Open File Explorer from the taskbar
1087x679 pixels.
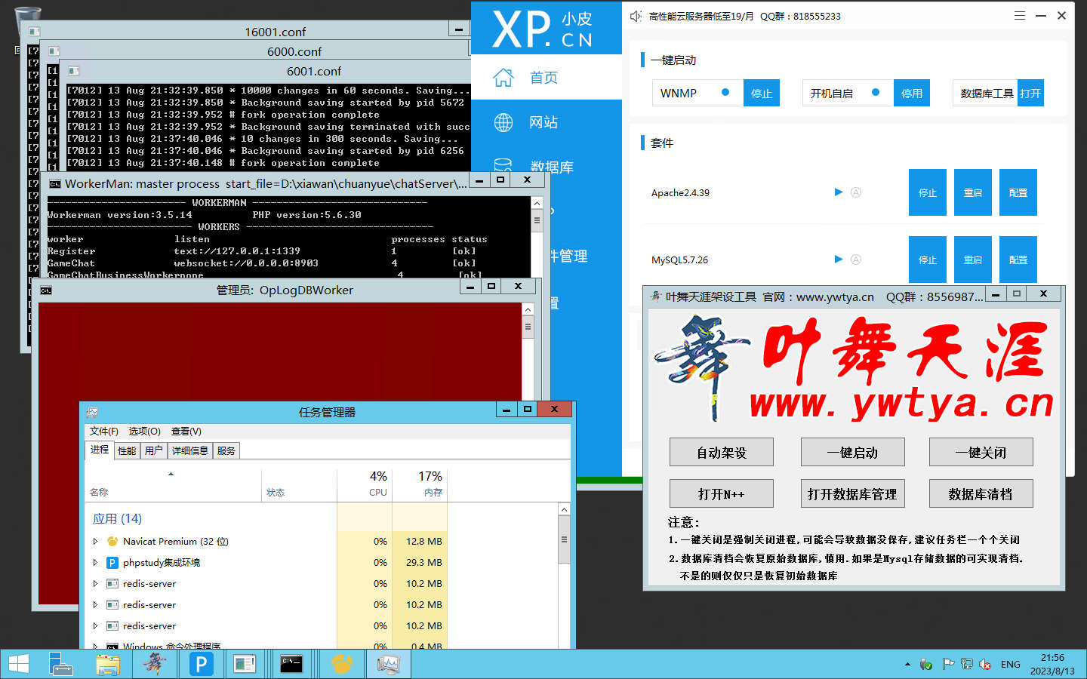(108, 664)
